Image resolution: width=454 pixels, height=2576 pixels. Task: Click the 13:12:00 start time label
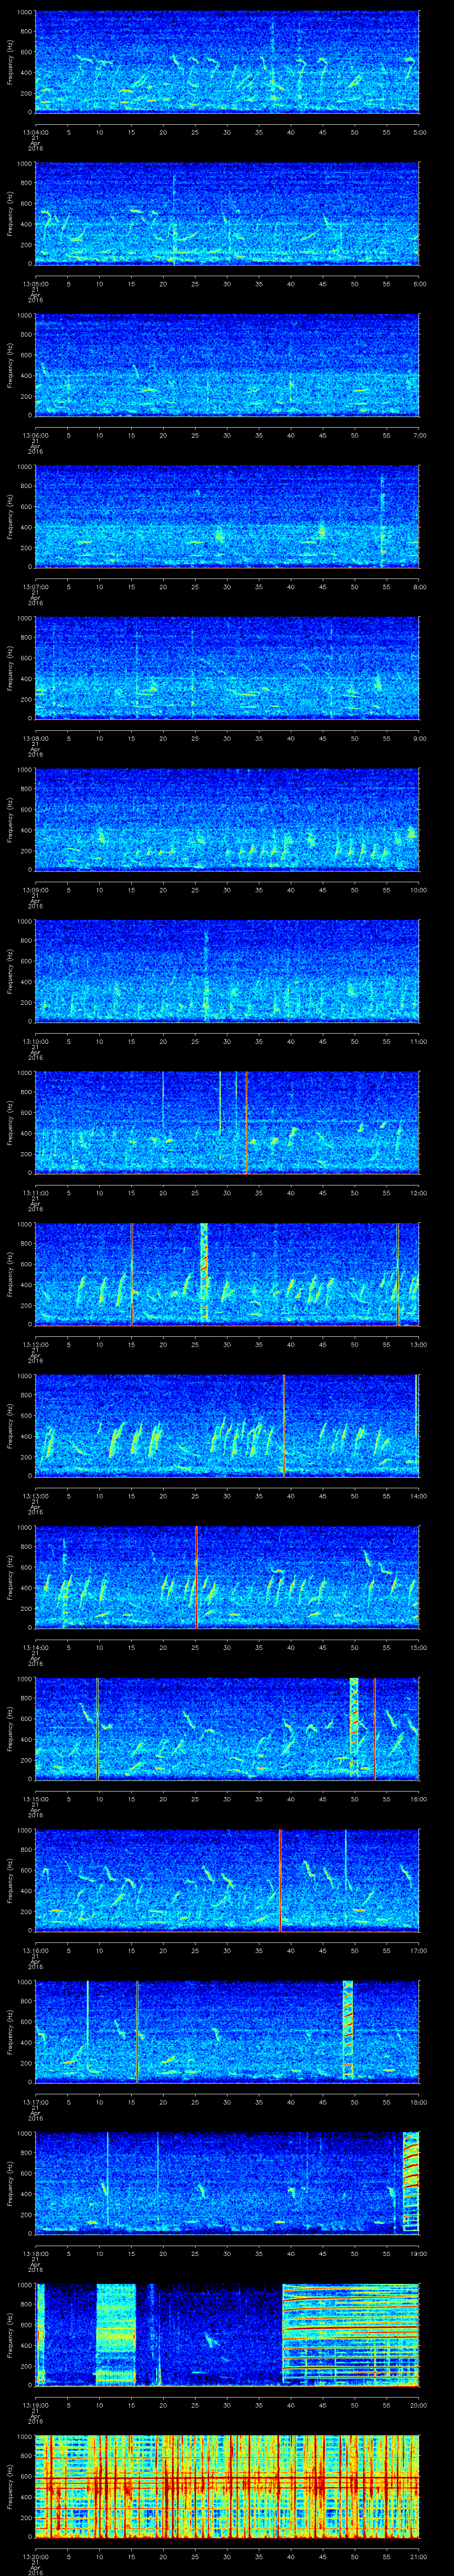35,1343
